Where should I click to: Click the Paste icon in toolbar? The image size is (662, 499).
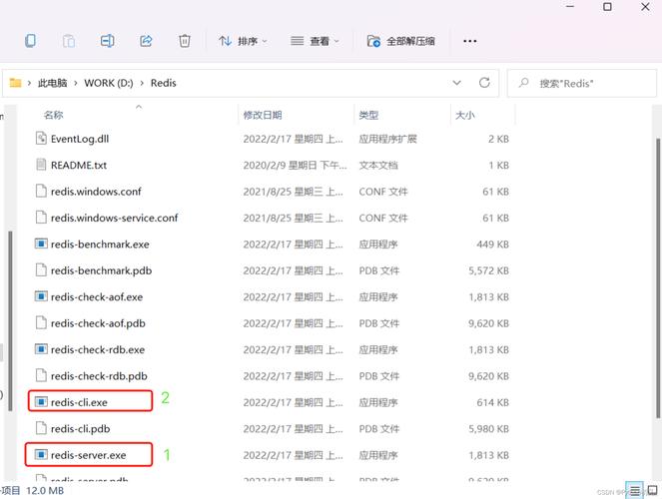pyautogui.click(x=69, y=41)
